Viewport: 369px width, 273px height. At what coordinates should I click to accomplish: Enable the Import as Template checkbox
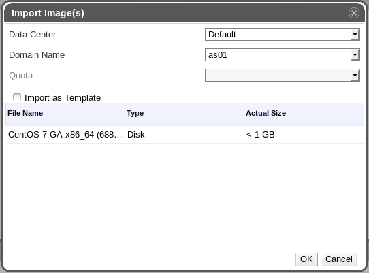point(17,97)
